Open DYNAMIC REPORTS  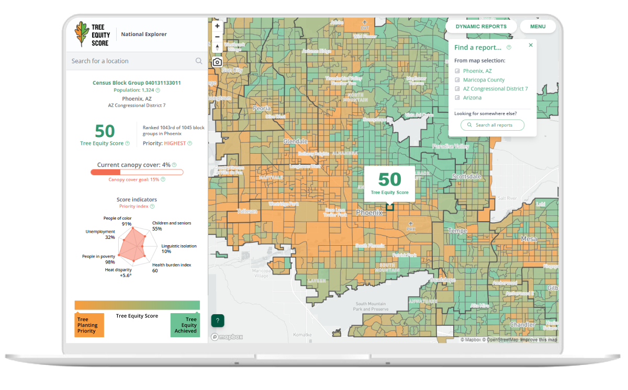coord(481,27)
